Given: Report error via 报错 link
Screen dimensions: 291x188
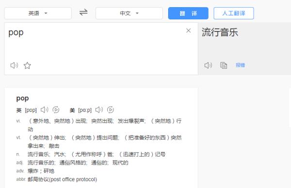Looking at the screenshot, I should pyautogui.click(x=240, y=65).
